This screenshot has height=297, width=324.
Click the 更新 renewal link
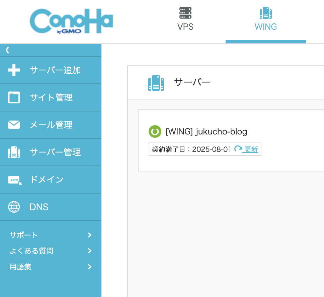click(x=251, y=150)
